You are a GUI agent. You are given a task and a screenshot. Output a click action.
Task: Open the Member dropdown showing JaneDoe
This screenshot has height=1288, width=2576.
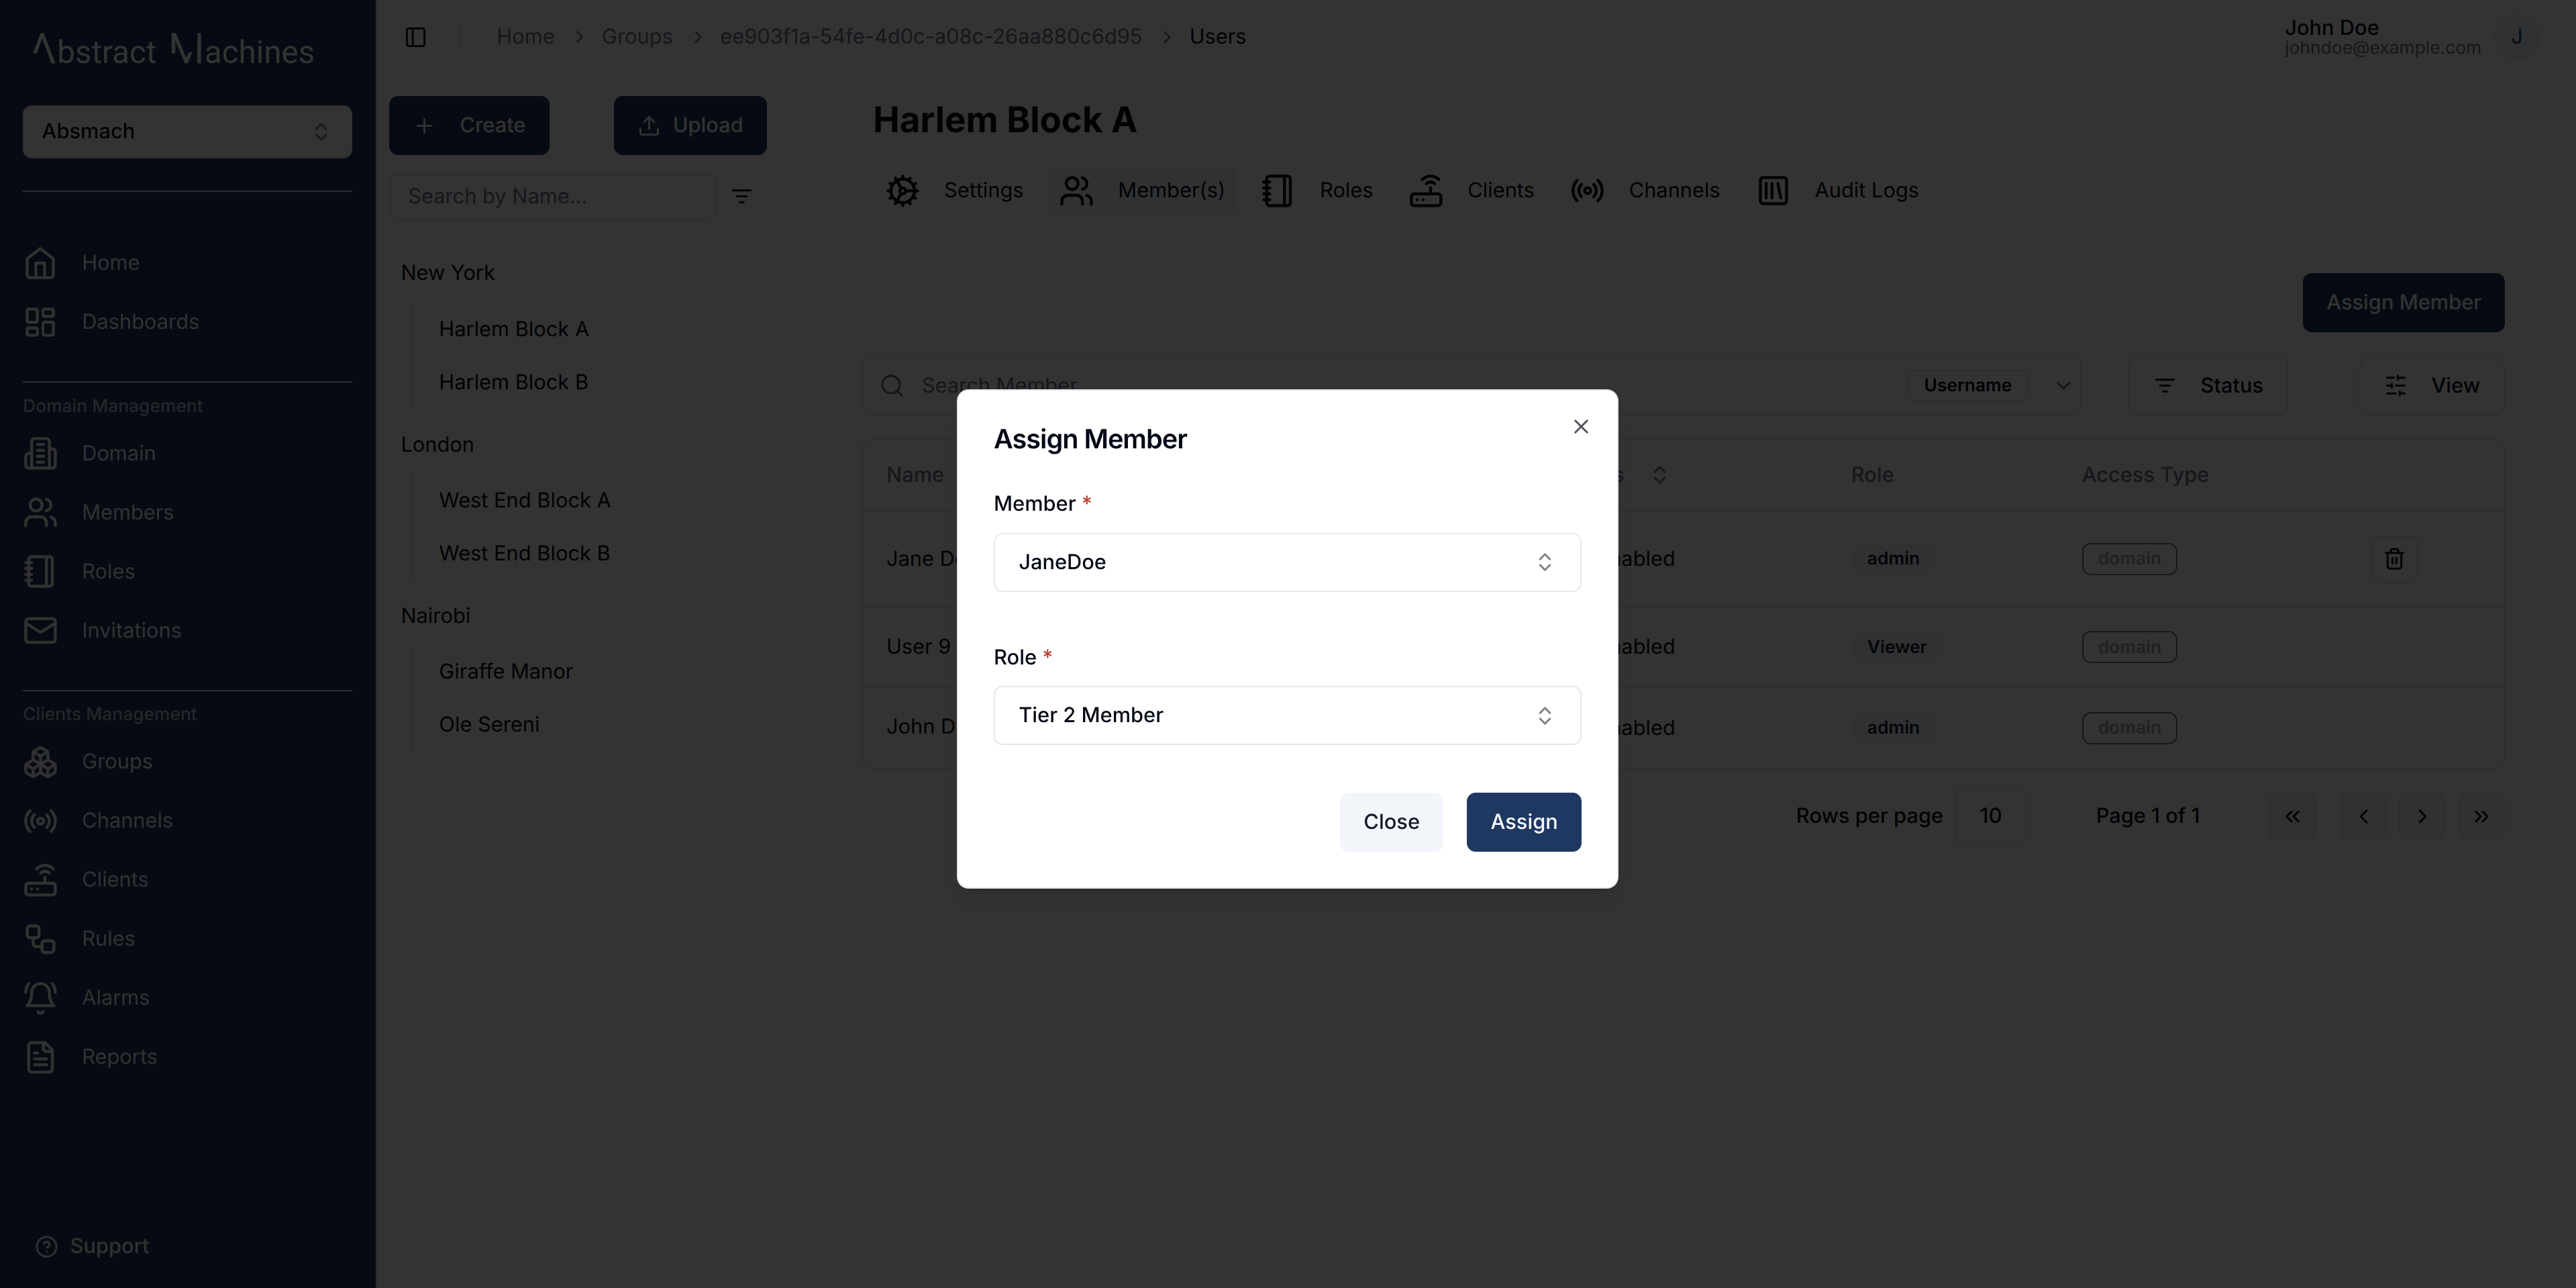pos(1287,562)
